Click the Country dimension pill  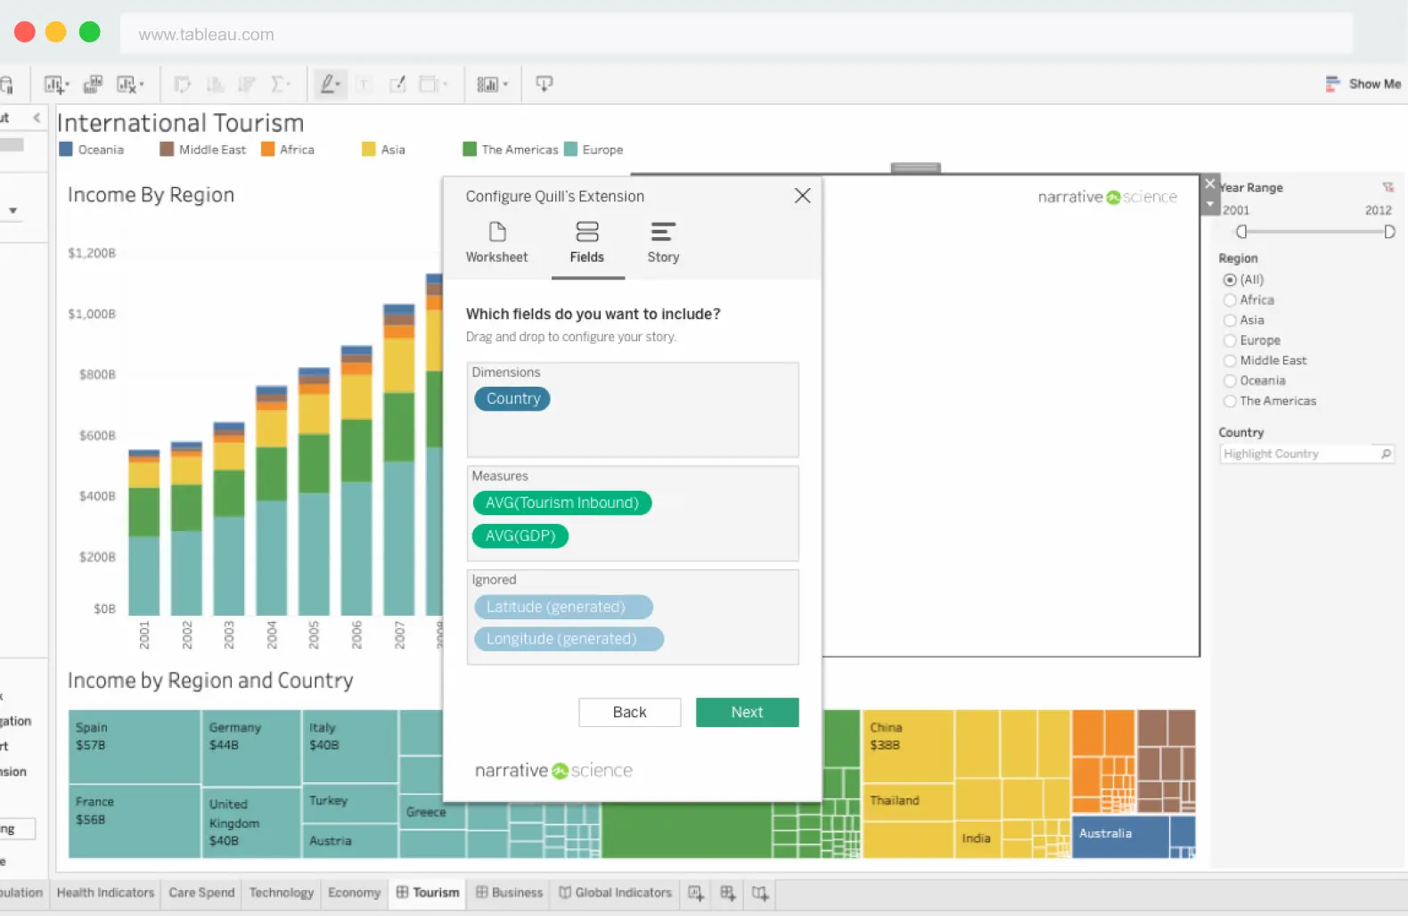(512, 398)
